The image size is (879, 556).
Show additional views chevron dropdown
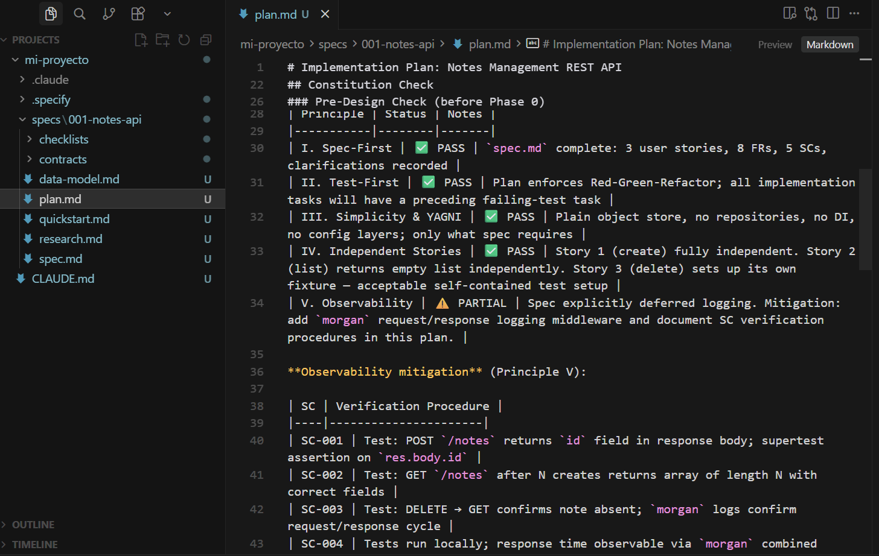point(167,14)
